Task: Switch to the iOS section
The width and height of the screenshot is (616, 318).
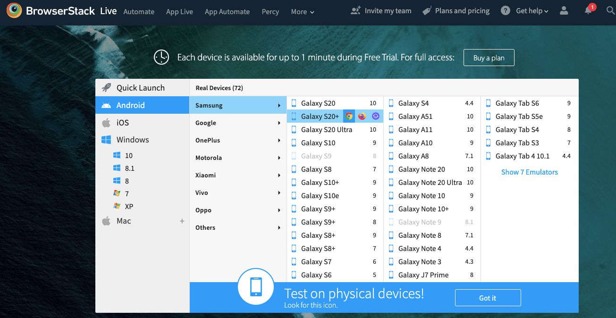Action: pyautogui.click(x=122, y=122)
